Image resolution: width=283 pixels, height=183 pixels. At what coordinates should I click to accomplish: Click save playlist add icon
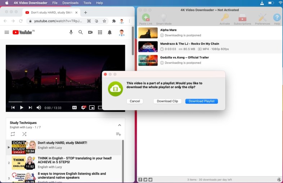[x=118, y=134]
